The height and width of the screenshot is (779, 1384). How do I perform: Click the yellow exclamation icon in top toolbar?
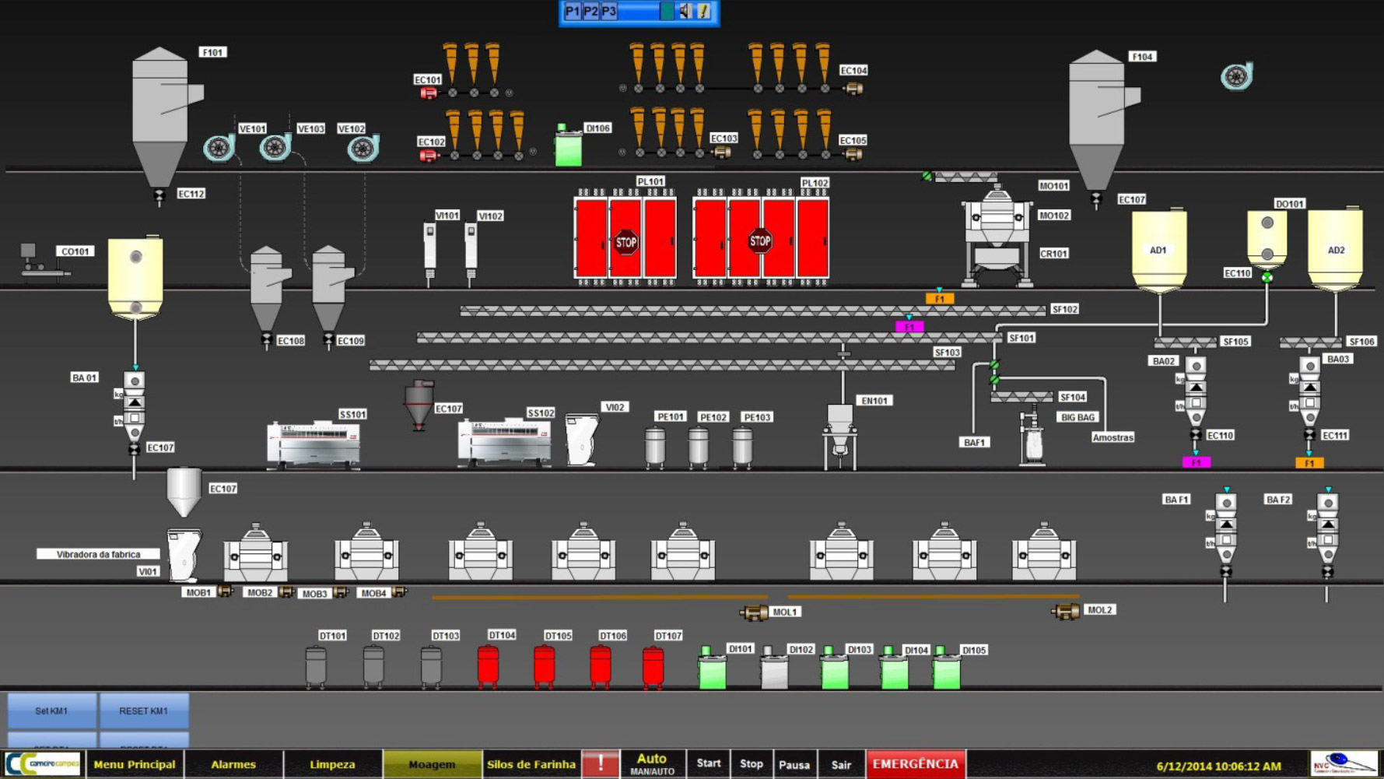click(703, 12)
